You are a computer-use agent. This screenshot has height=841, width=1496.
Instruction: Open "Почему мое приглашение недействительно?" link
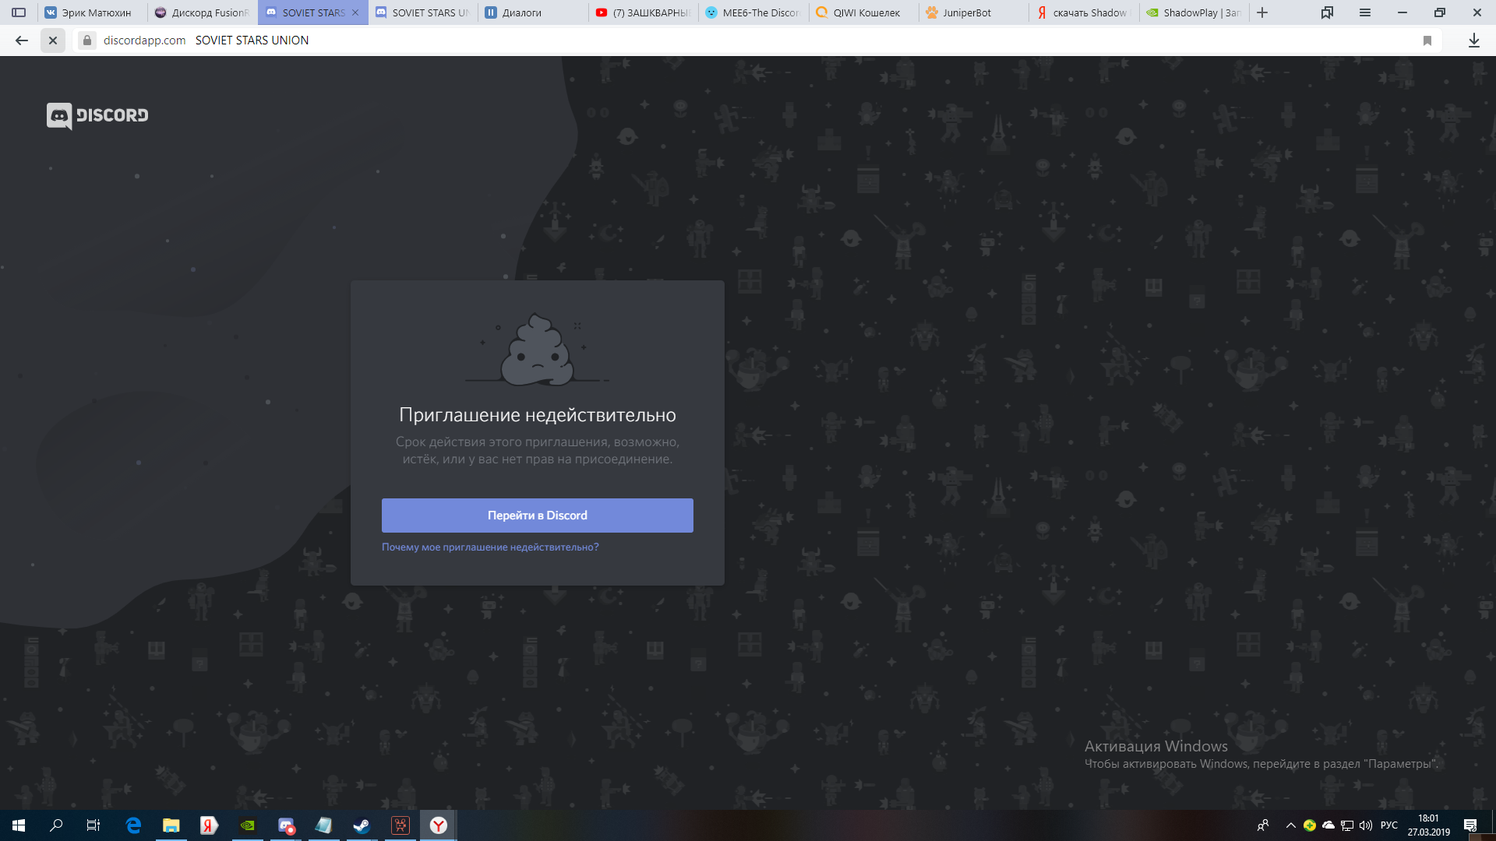pyautogui.click(x=490, y=547)
